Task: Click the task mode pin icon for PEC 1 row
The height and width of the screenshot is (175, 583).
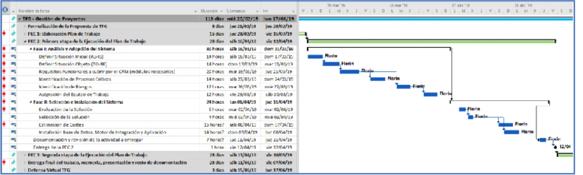Action: coord(13,34)
